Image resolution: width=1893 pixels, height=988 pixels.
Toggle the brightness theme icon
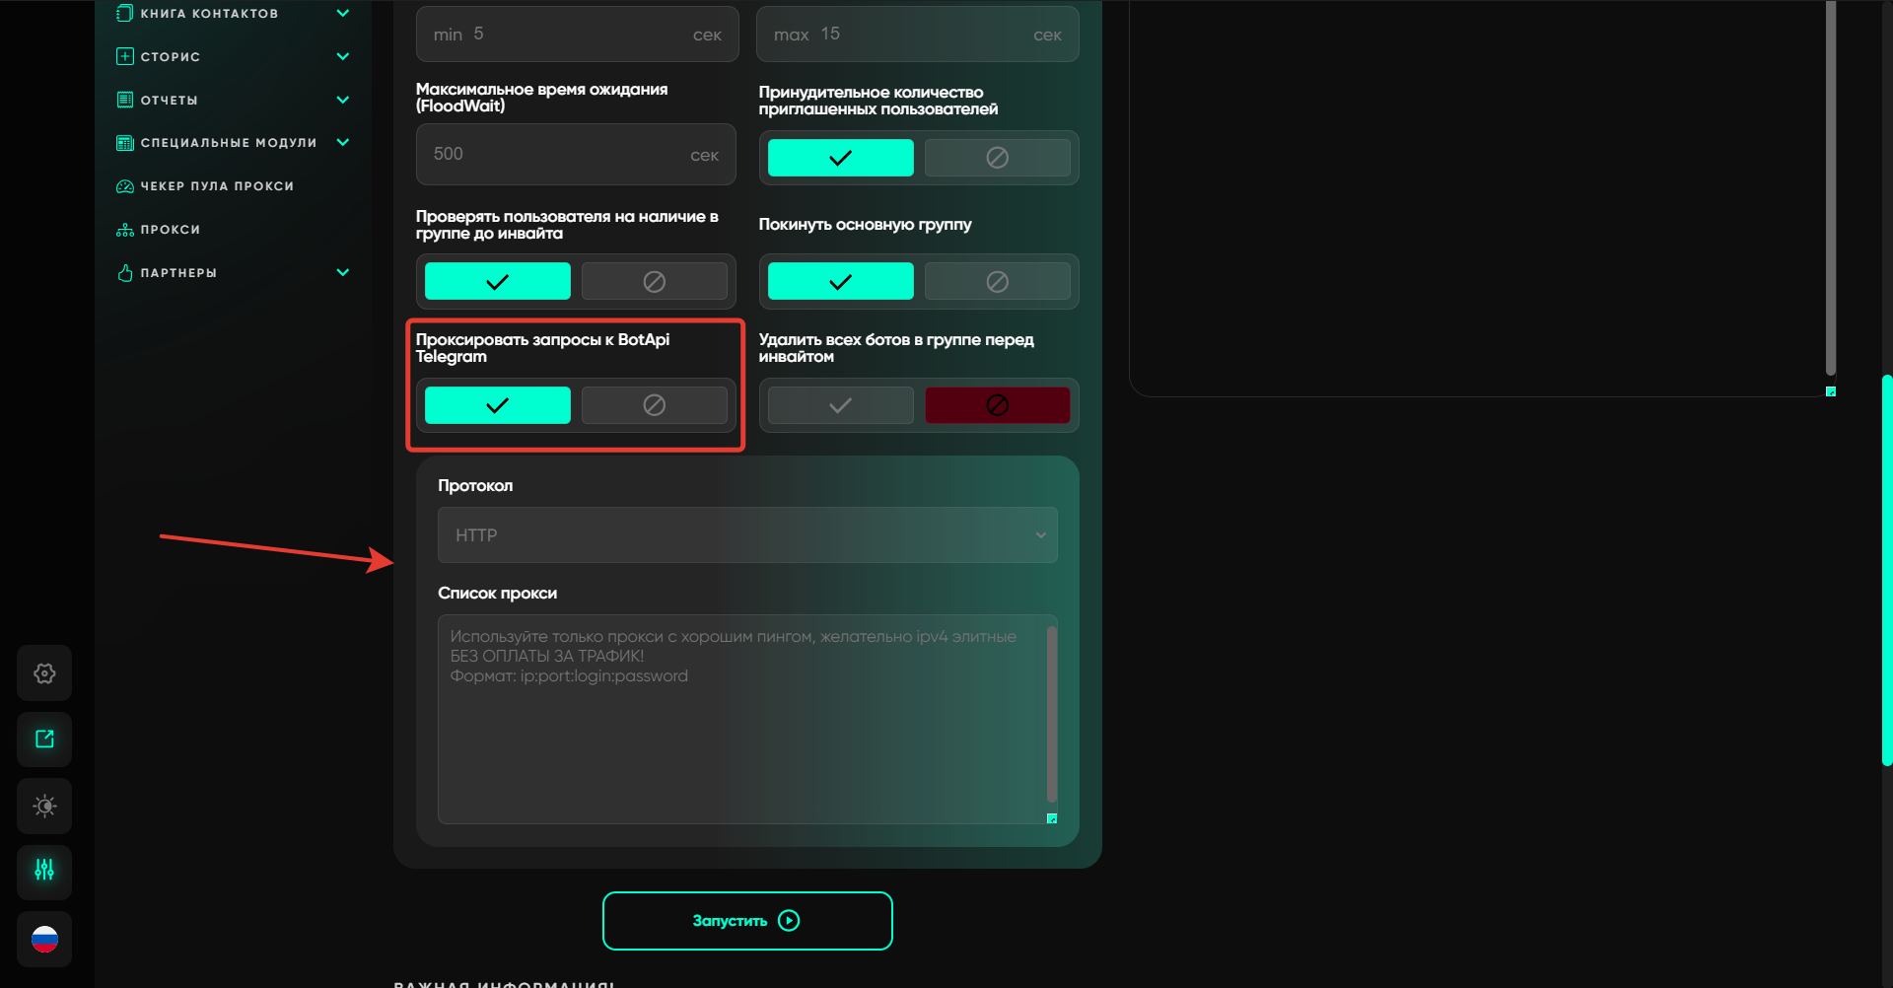coord(44,807)
